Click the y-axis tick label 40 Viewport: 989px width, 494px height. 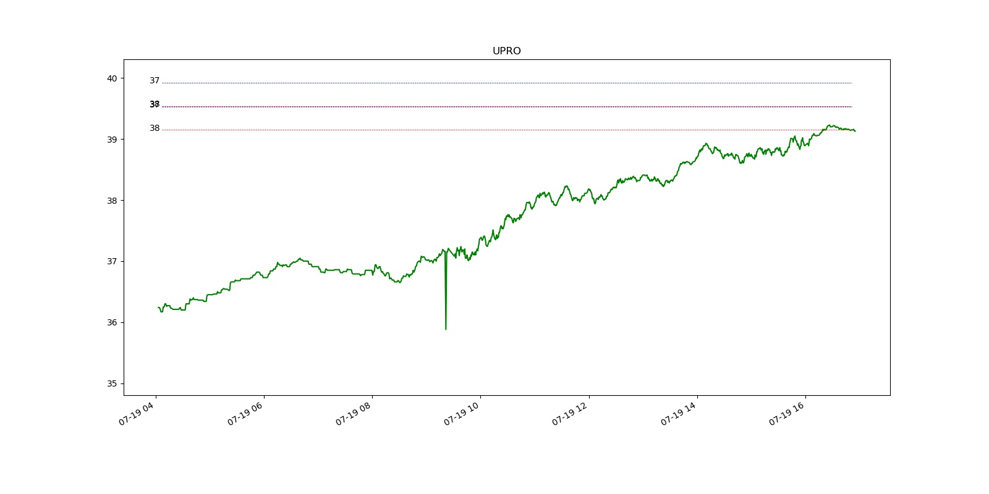[112, 78]
